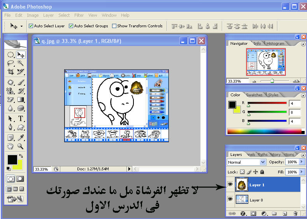Image resolution: width=307 pixels, height=219 pixels.
Task: Select the Pen tool
Action: point(11,127)
